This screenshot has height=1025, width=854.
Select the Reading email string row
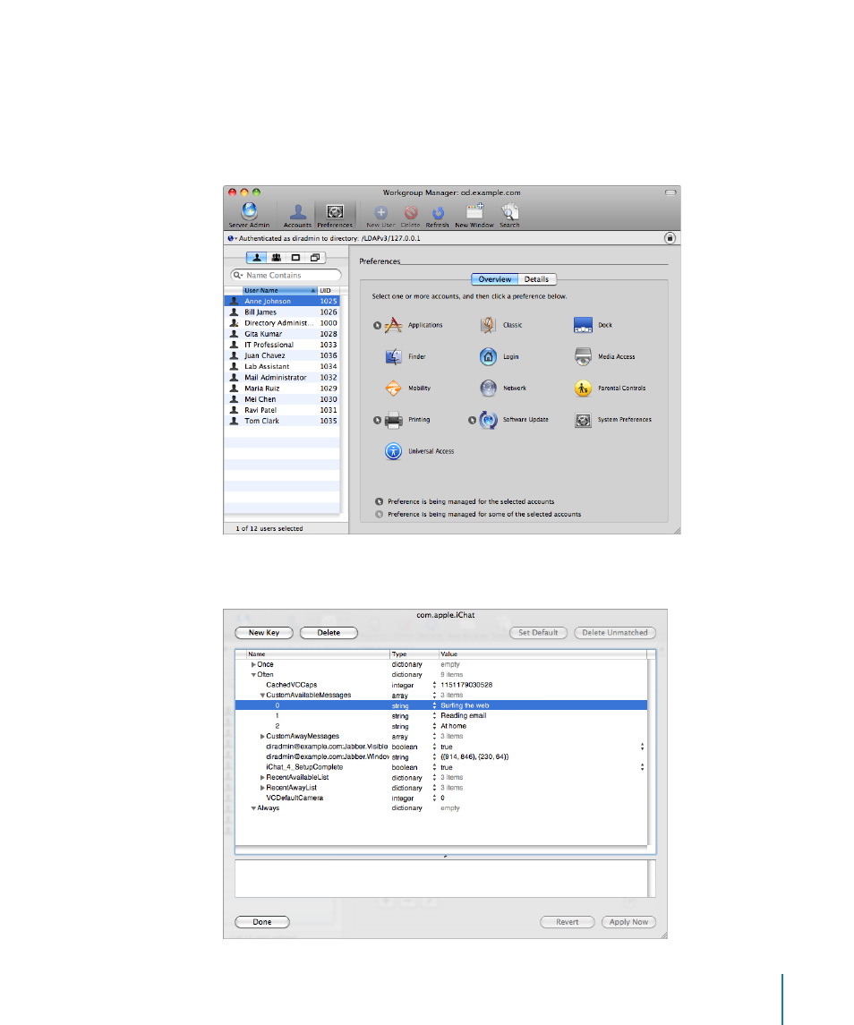[x=441, y=716]
